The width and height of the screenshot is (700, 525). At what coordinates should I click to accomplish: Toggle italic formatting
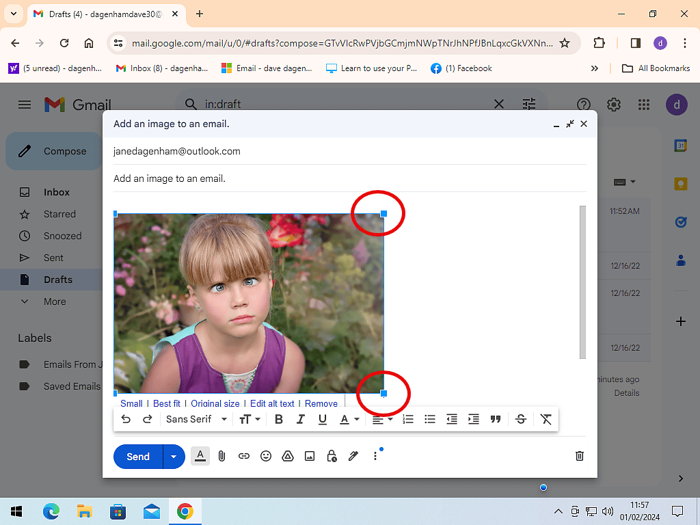coord(301,419)
